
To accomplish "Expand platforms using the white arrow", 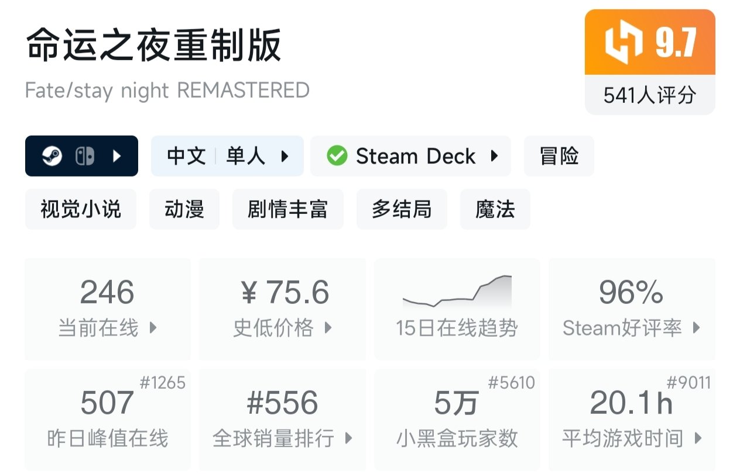I will click(117, 156).
